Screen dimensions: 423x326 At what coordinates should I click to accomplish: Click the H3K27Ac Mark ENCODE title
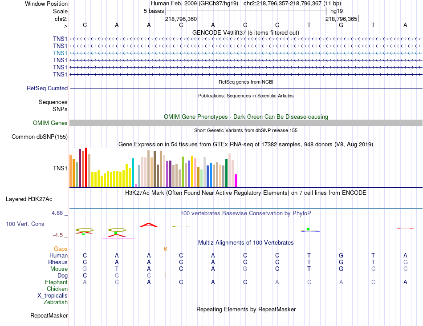(x=246, y=193)
